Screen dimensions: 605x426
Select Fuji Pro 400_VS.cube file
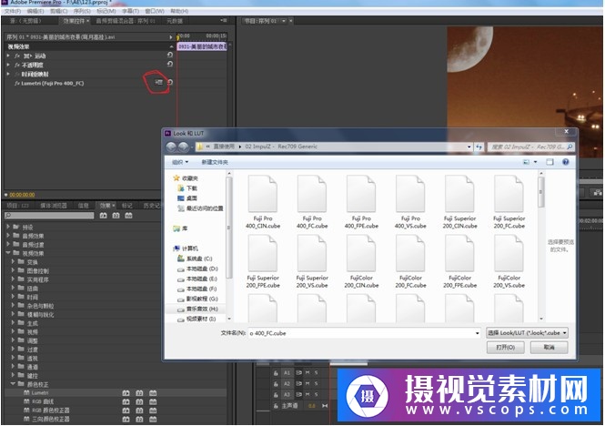[410, 202]
